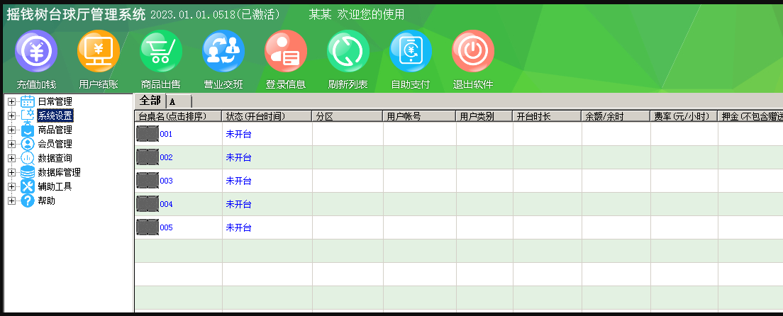Screen dimensions: 783x316
Task: Select table 003 thumbnail in list
Action: 148,181
